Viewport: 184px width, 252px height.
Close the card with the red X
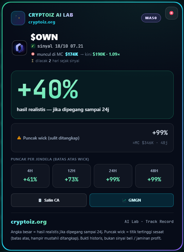pyautogui.click(x=171, y=13)
